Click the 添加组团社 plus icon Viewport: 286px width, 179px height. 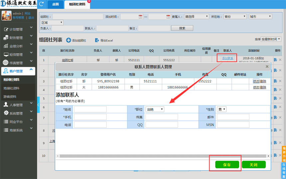pos(69,40)
